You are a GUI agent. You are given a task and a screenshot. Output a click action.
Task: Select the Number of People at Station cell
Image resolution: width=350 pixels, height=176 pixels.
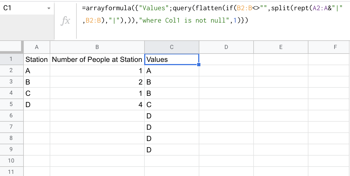[97, 59]
